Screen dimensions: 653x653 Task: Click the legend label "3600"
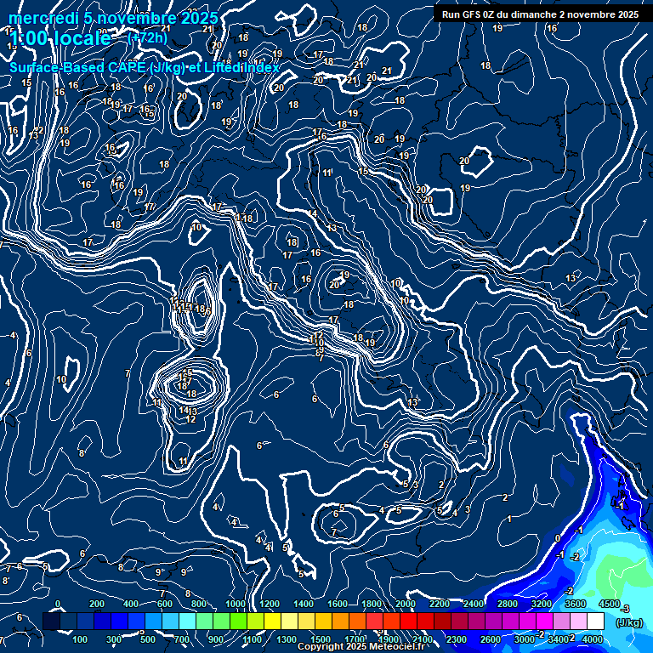(x=576, y=604)
